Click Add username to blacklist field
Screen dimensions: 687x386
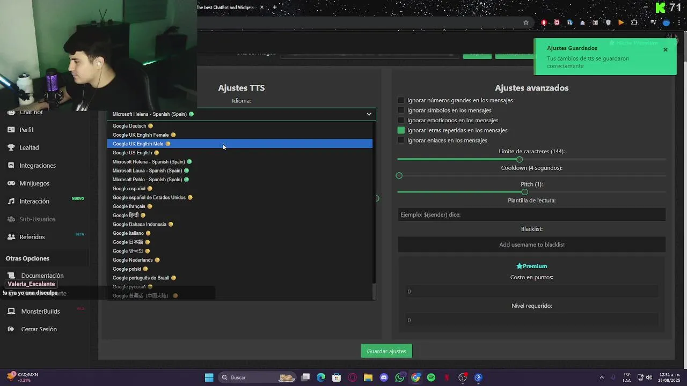[531, 244]
